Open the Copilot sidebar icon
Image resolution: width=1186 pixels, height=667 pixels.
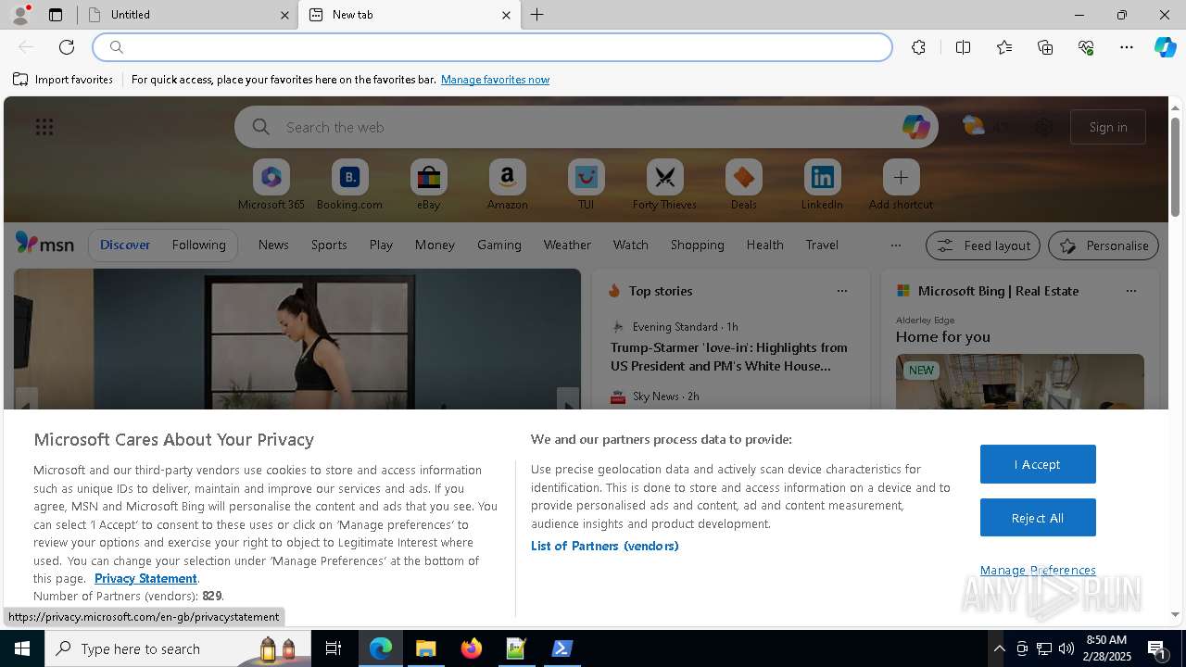(x=1166, y=47)
